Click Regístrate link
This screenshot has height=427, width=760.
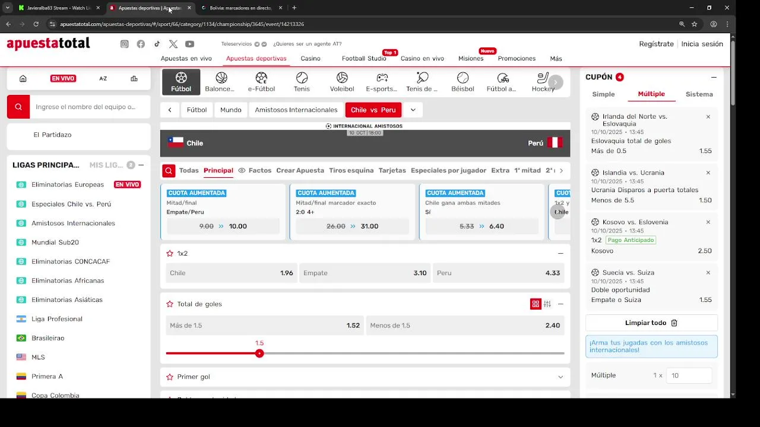[x=656, y=44]
